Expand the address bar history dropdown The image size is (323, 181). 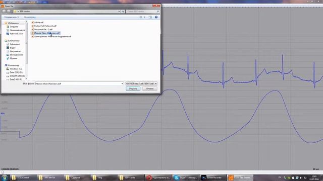click(x=119, y=11)
